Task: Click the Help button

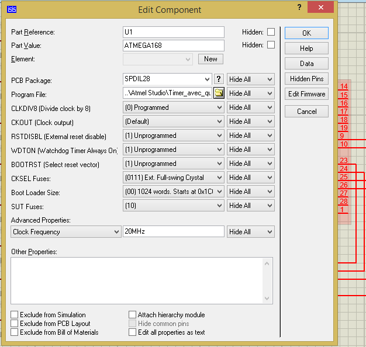Action: pos(306,48)
